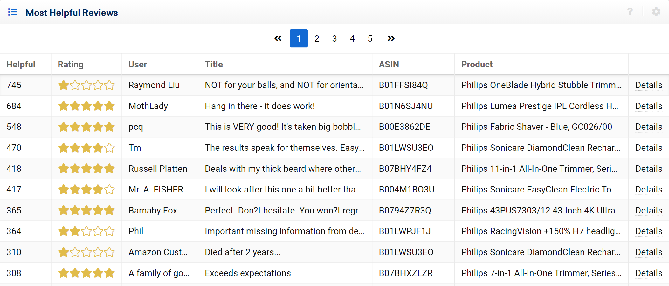
Task: Click ASIN B01LWPJF1J
Action: 405,231
